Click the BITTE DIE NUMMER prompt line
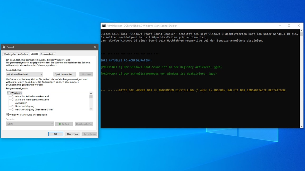Image resolution: width=305 pixels, height=171 pixels. [x=194, y=90]
